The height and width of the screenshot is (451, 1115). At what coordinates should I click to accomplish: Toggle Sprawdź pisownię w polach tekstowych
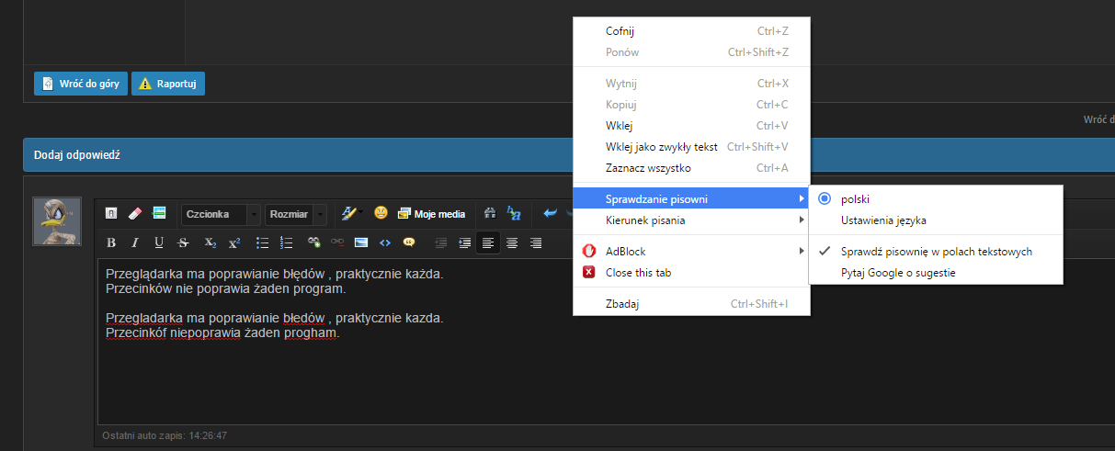[936, 251]
